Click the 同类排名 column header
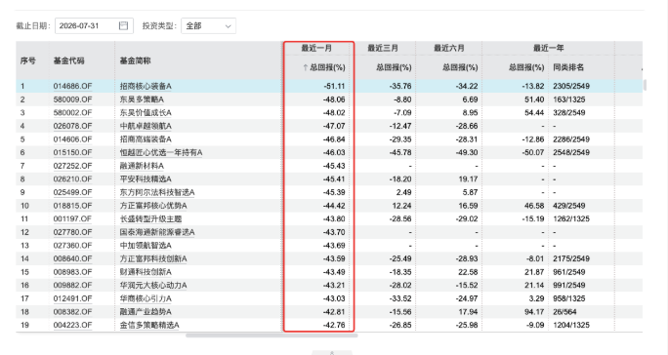This screenshot has height=355, width=668. point(568,67)
